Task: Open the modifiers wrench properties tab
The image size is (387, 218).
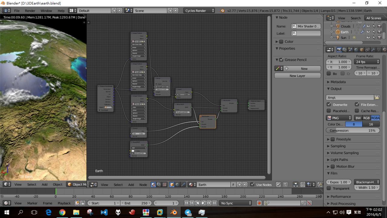Action: (x=373, y=50)
